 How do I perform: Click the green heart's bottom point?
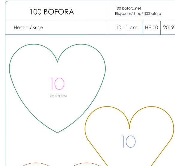coord(57,133)
